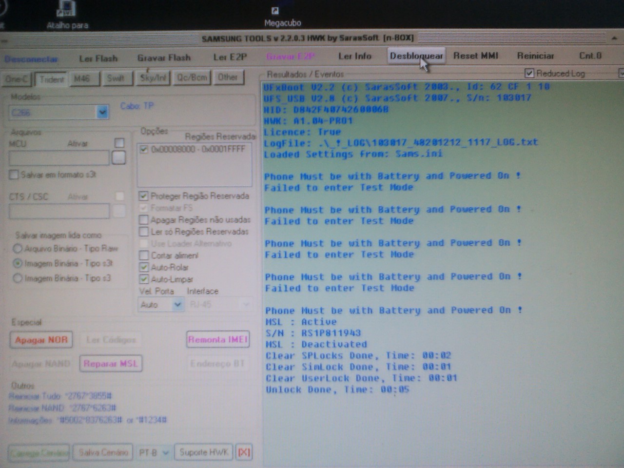The image size is (624, 468).
Task: Toggle the Auto-Limpar checkbox
Action: [x=144, y=279]
